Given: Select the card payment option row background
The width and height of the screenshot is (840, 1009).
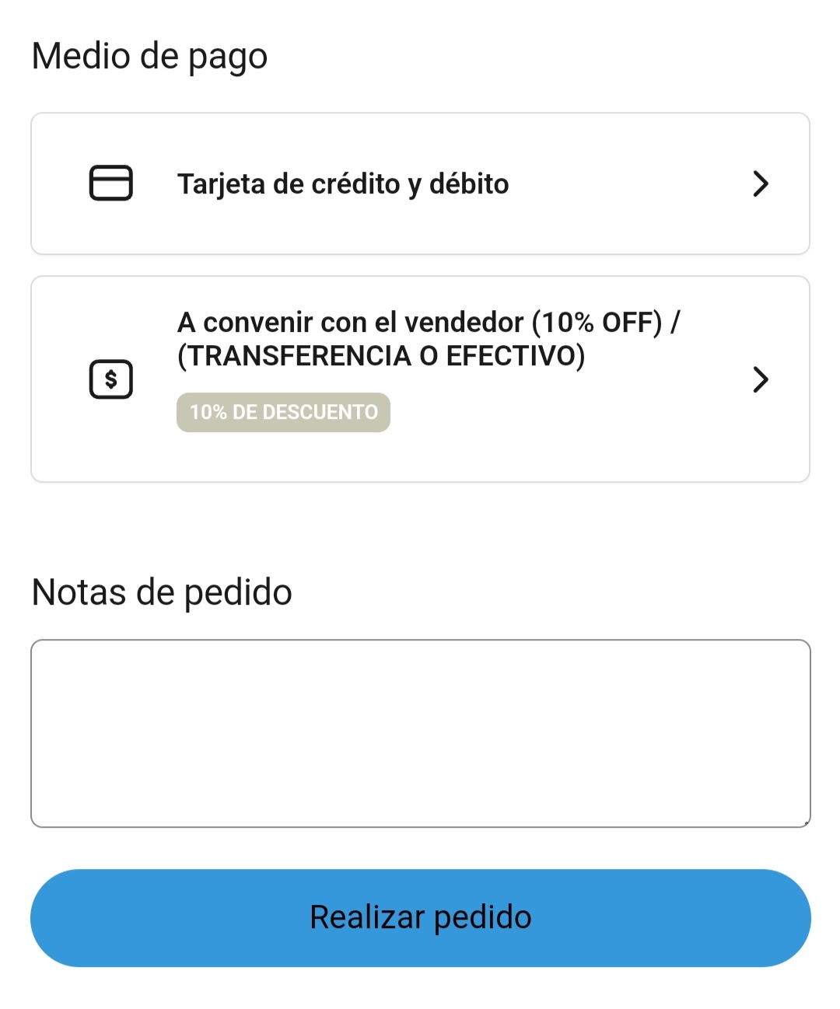Looking at the screenshot, I should click(622, 225).
